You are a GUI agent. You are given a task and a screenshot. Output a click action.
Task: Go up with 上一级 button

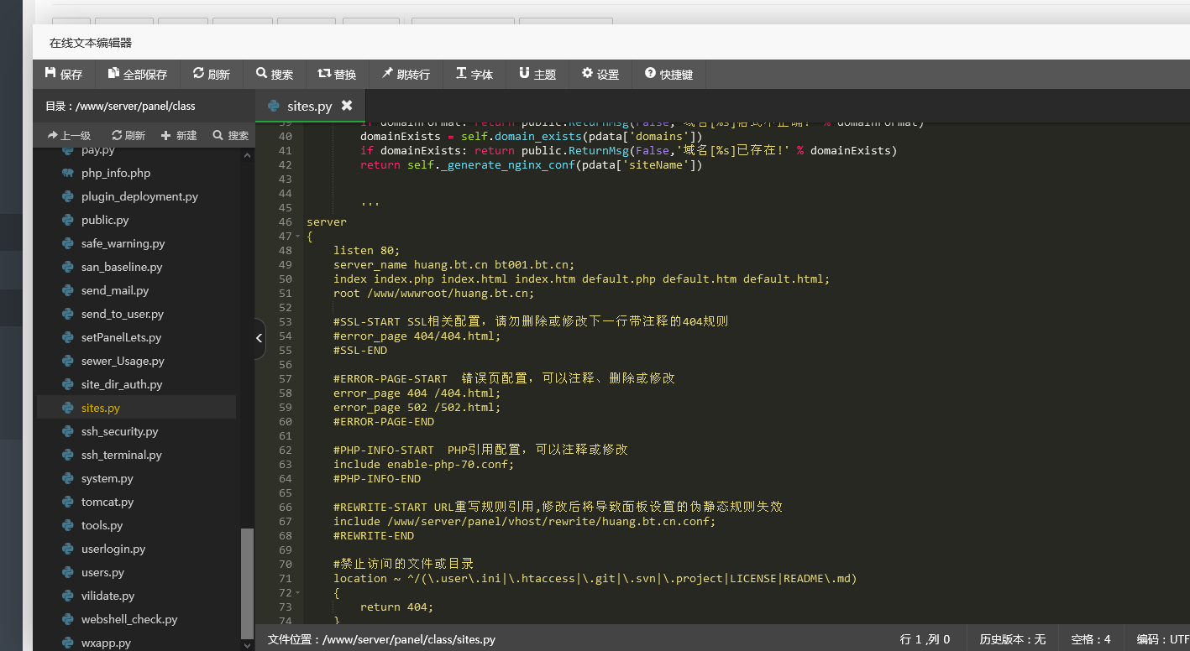tap(69, 135)
